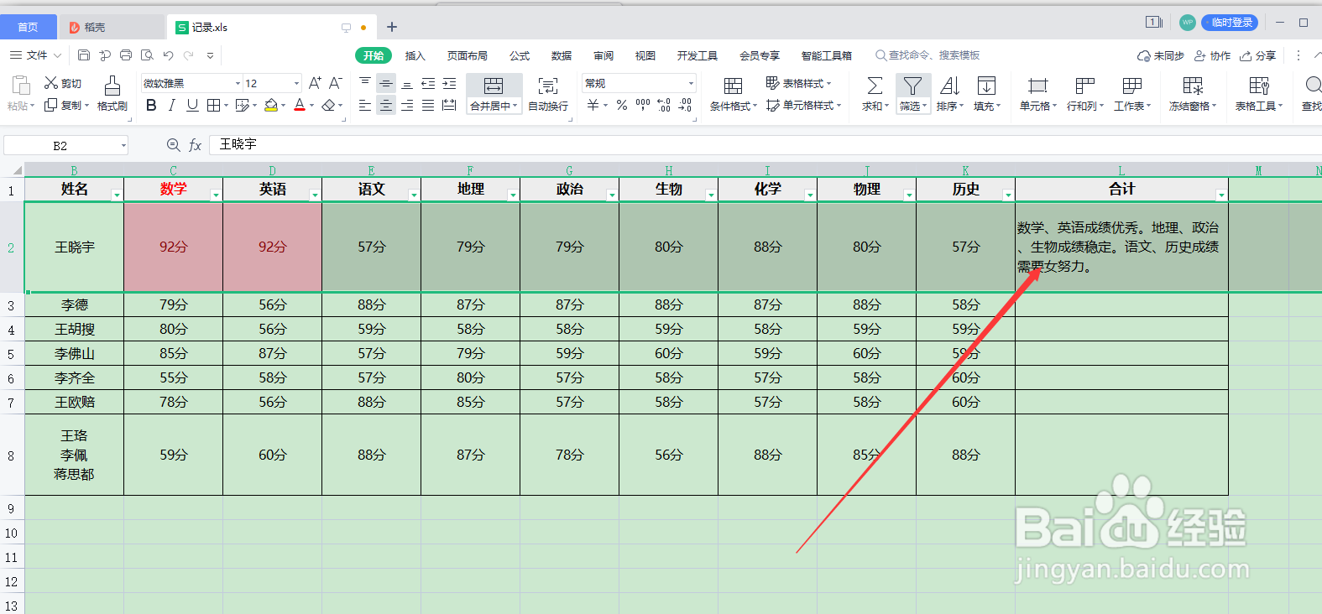The image size is (1322, 614).
Task: Select the Format Painter (格式刷) tool
Action: click(112, 92)
